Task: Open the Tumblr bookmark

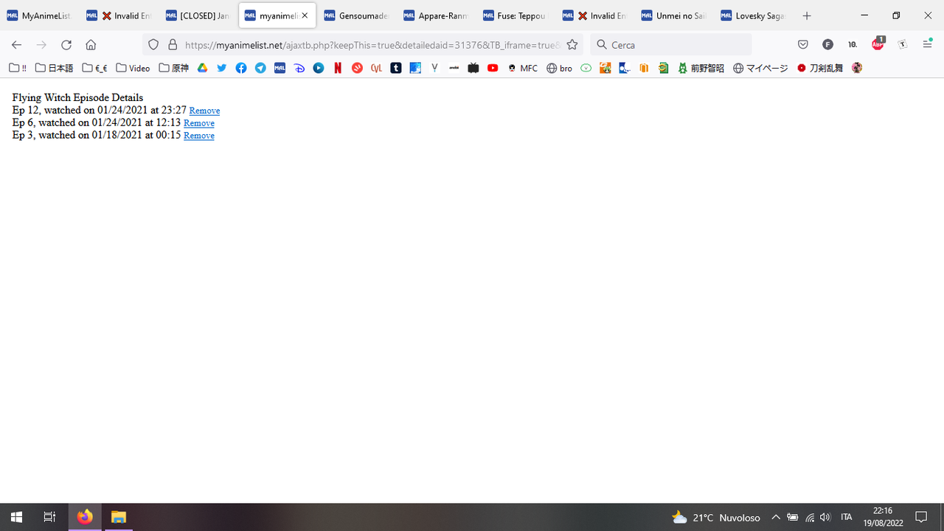Action: click(396, 68)
